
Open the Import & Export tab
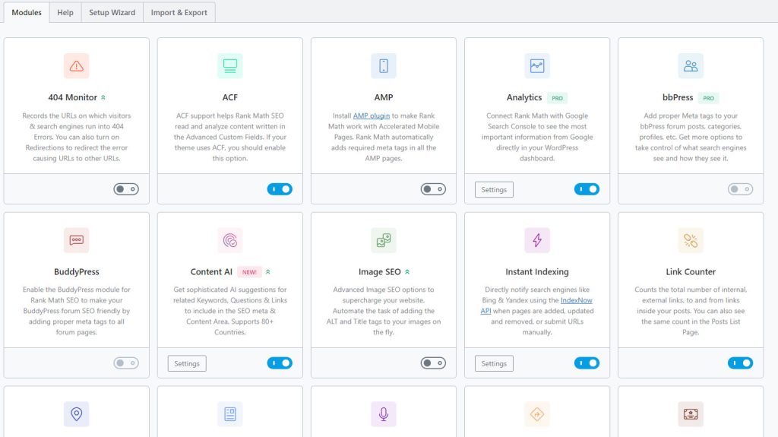pos(179,12)
